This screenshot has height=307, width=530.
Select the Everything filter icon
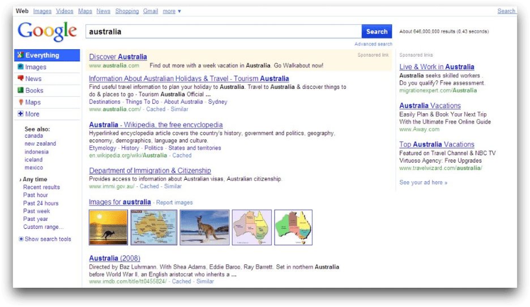pyautogui.click(x=20, y=56)
